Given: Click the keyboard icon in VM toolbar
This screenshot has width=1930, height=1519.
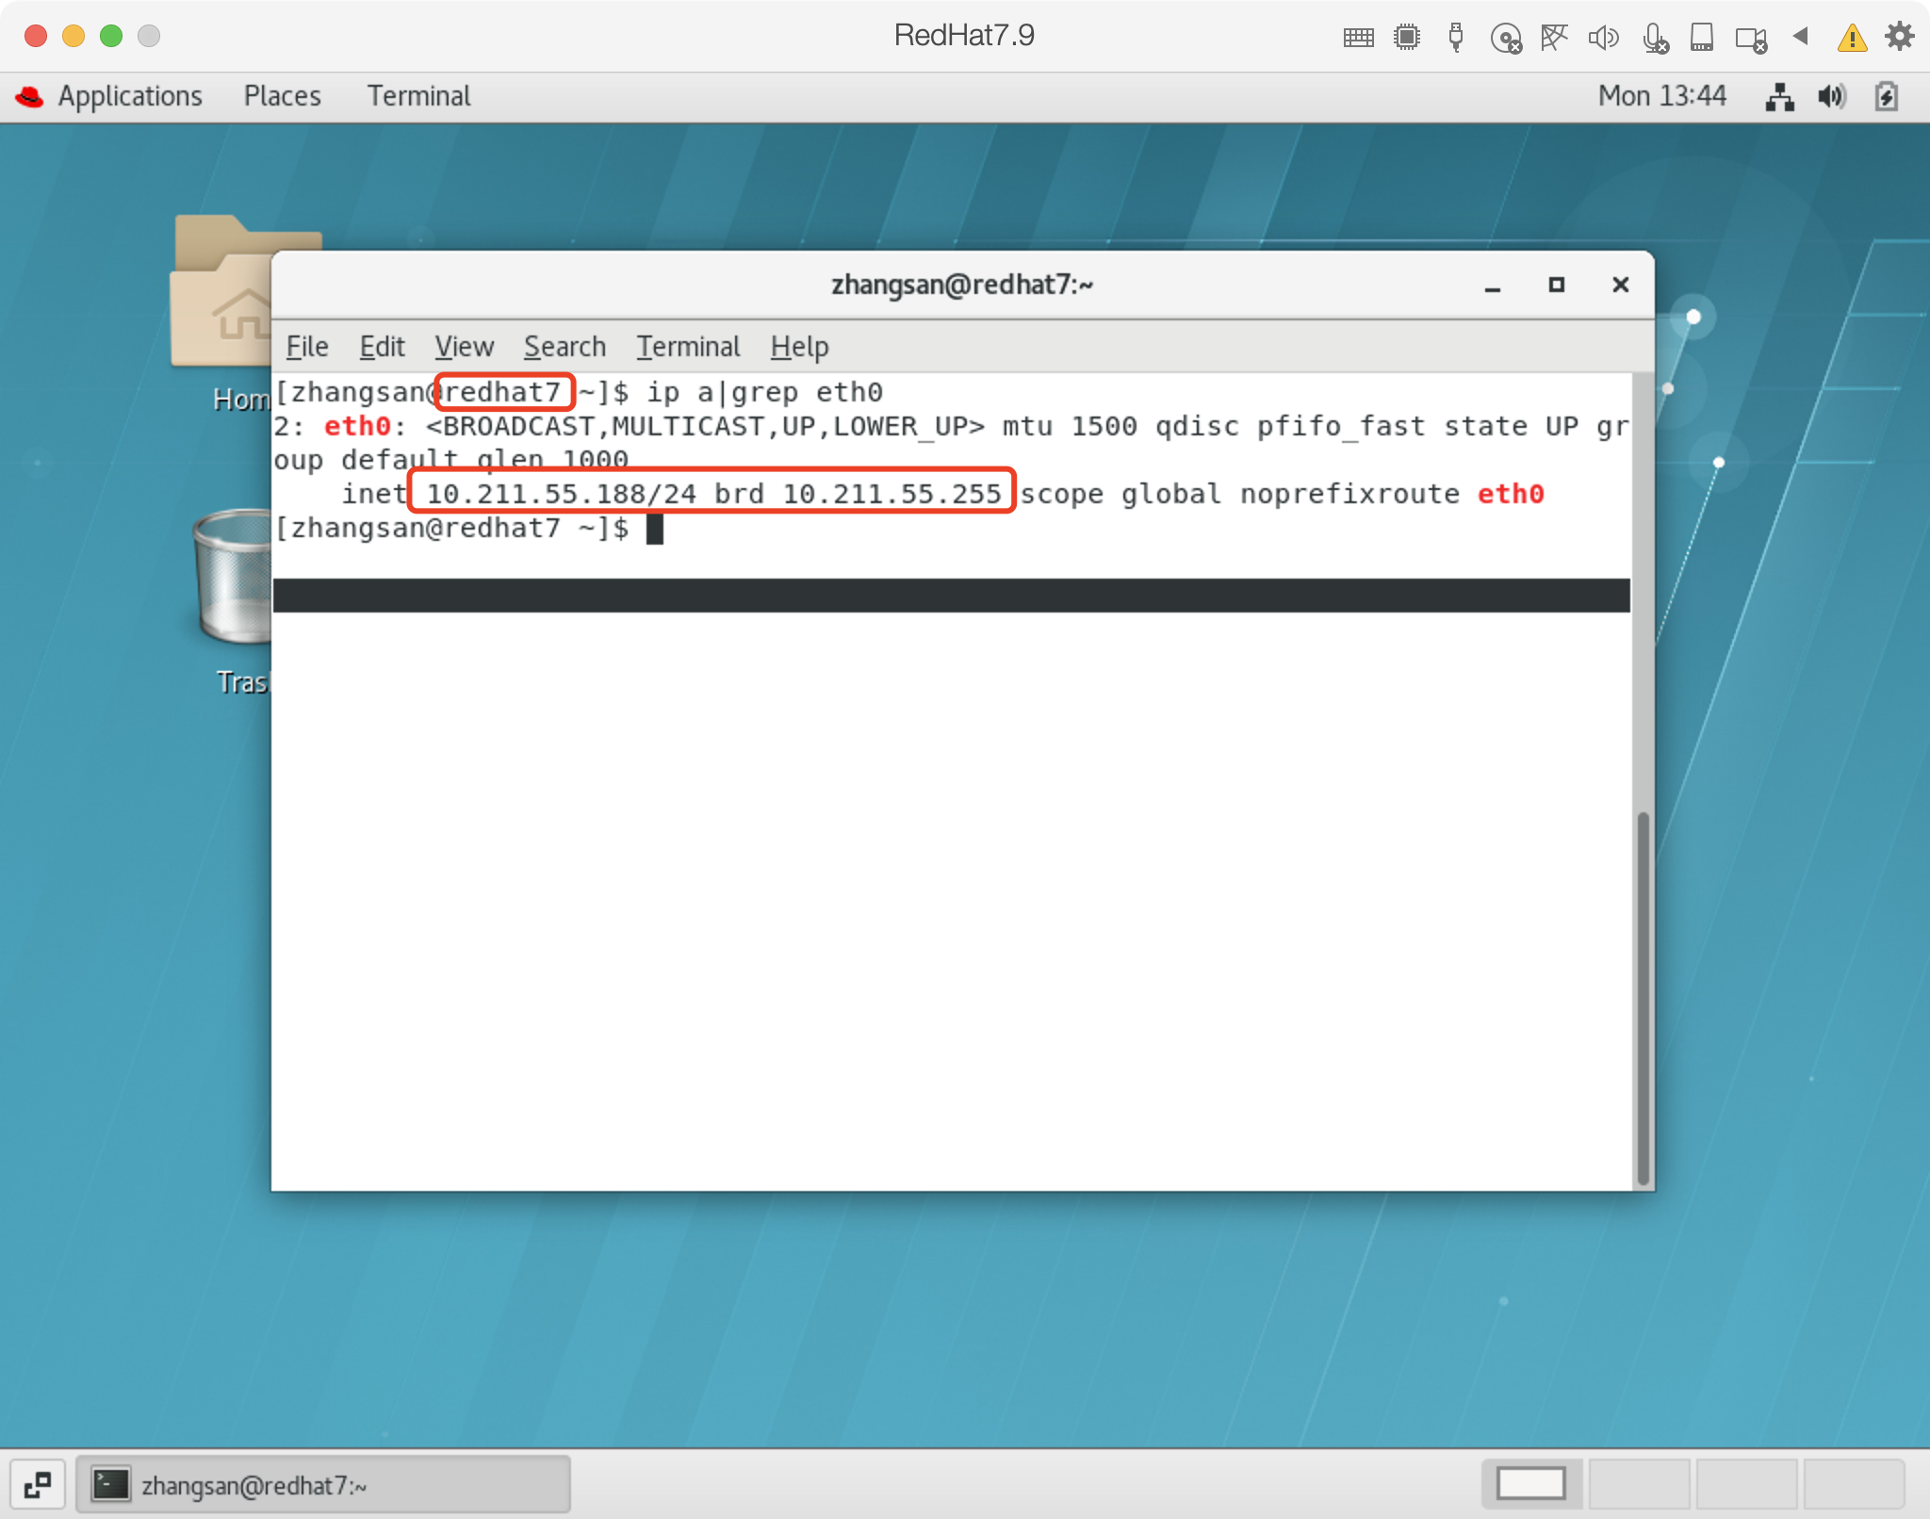Looking at the screenshot, I should (x=1358, y=38).
